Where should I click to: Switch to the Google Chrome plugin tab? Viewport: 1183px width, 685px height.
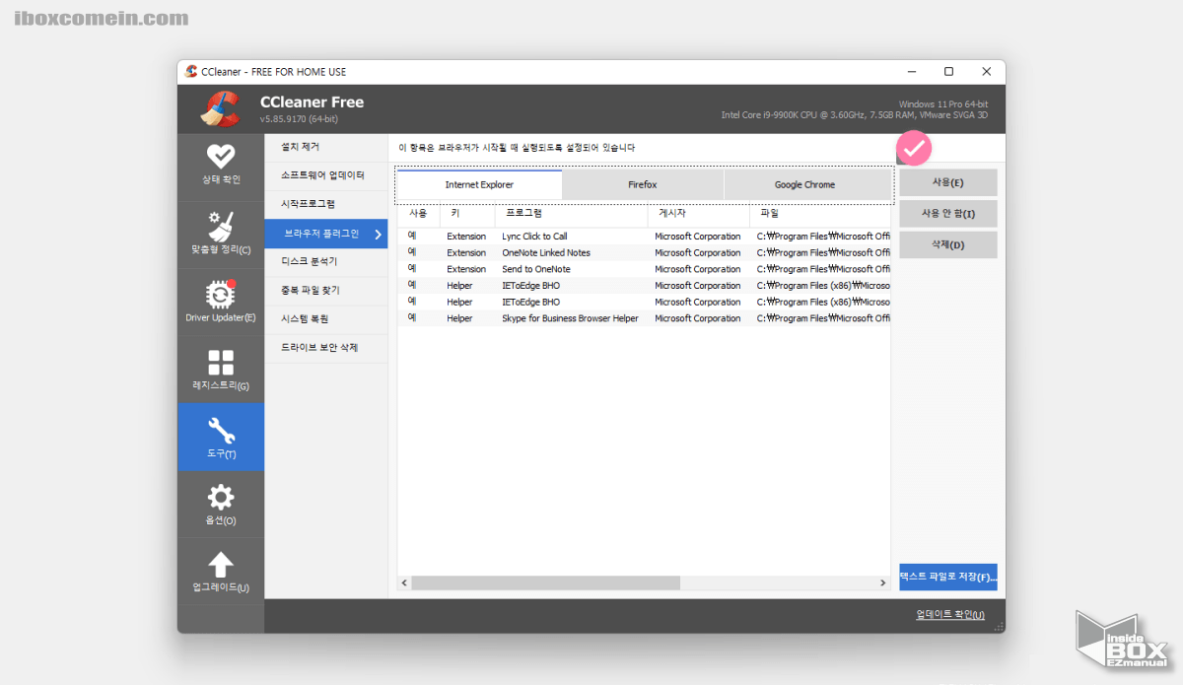pyautogui.click(x=807, y=184)
